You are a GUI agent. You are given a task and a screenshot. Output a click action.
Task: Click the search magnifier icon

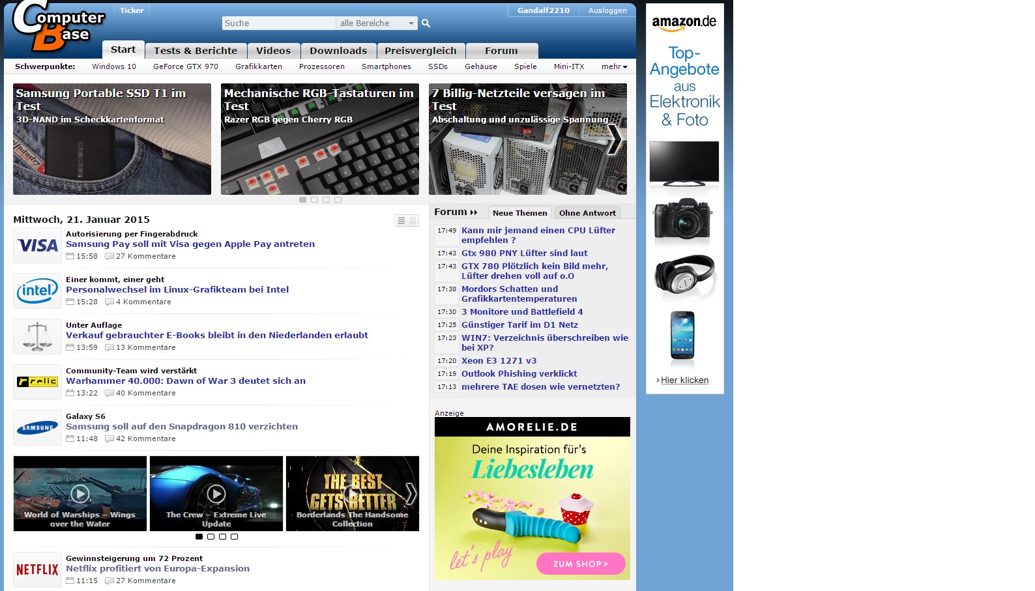pos(426,23)
